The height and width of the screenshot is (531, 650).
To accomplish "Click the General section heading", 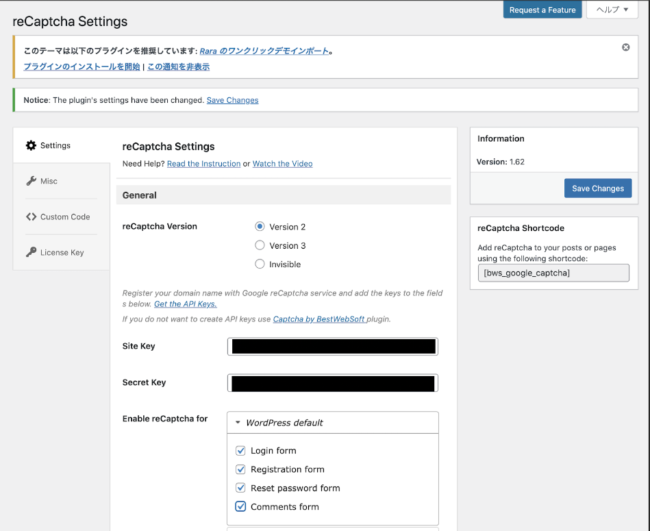I will [x=139, y=195].
